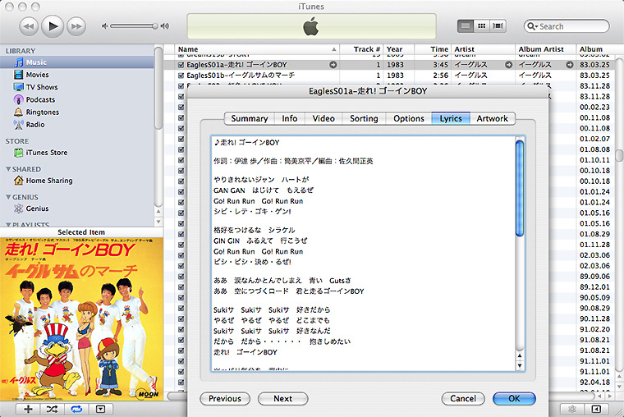
Task: Hide the artwork viewer panel
Action: (101, 409)
